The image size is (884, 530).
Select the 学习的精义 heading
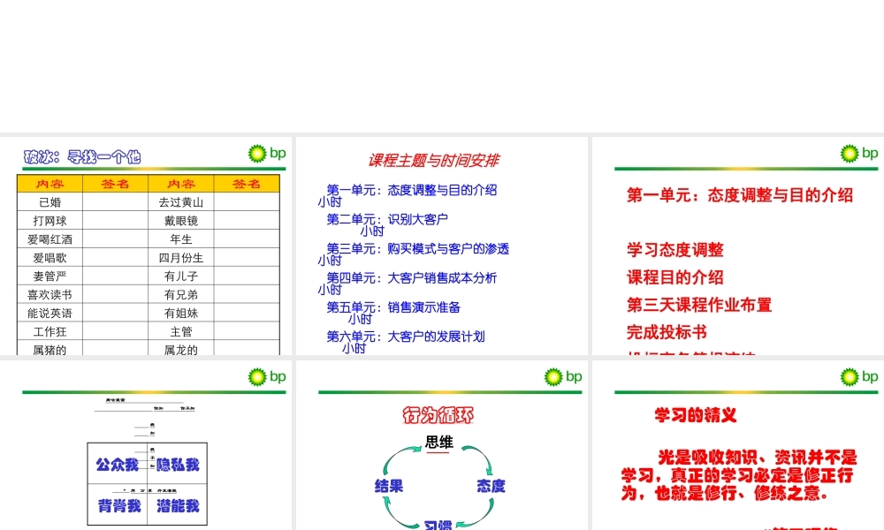point(695,415)
